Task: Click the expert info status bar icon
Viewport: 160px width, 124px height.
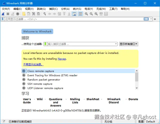Action: click(x=4, y=121)
